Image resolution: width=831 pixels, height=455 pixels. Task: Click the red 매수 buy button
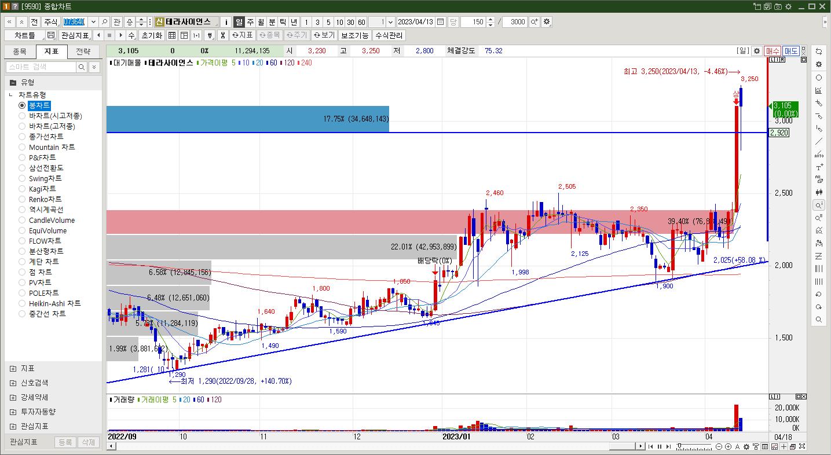click(x=773, y=51)
